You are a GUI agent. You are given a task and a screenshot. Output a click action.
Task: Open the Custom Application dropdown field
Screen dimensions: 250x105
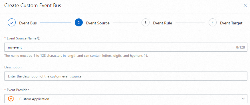coord(126,99)
